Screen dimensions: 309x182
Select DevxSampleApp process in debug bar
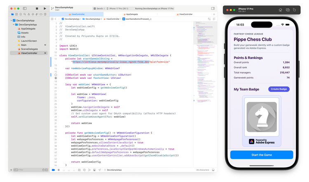[x=113, y=170]
